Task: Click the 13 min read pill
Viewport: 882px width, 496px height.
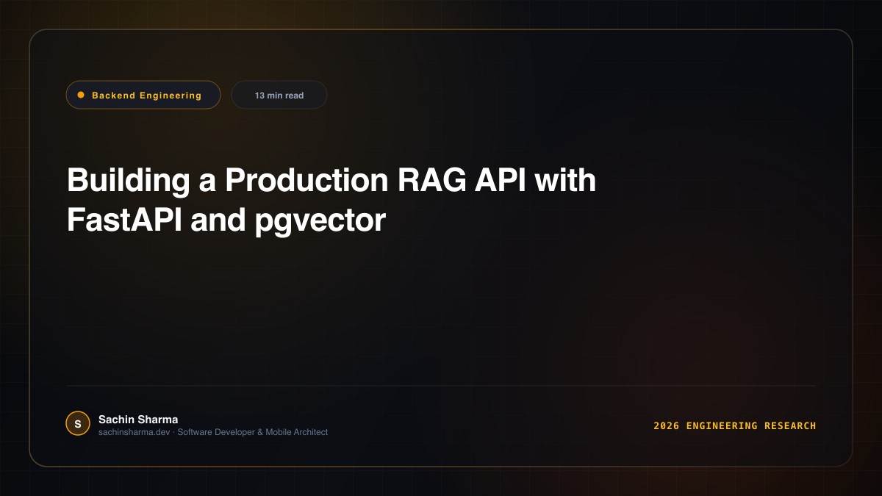Action: click(x=279, y=95)
